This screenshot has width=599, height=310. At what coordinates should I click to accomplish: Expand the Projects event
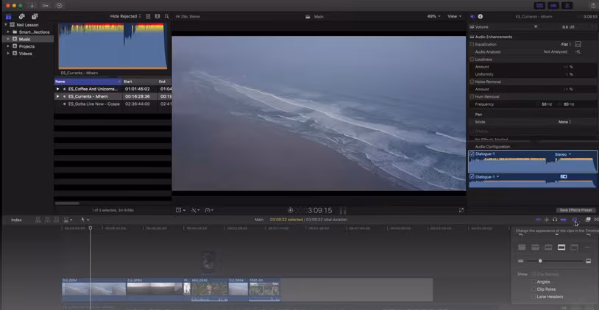pos(8,46)
